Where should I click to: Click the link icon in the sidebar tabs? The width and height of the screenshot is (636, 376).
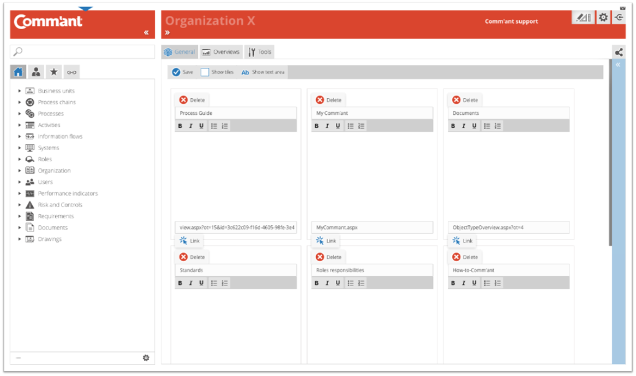(x=71, y=71)
